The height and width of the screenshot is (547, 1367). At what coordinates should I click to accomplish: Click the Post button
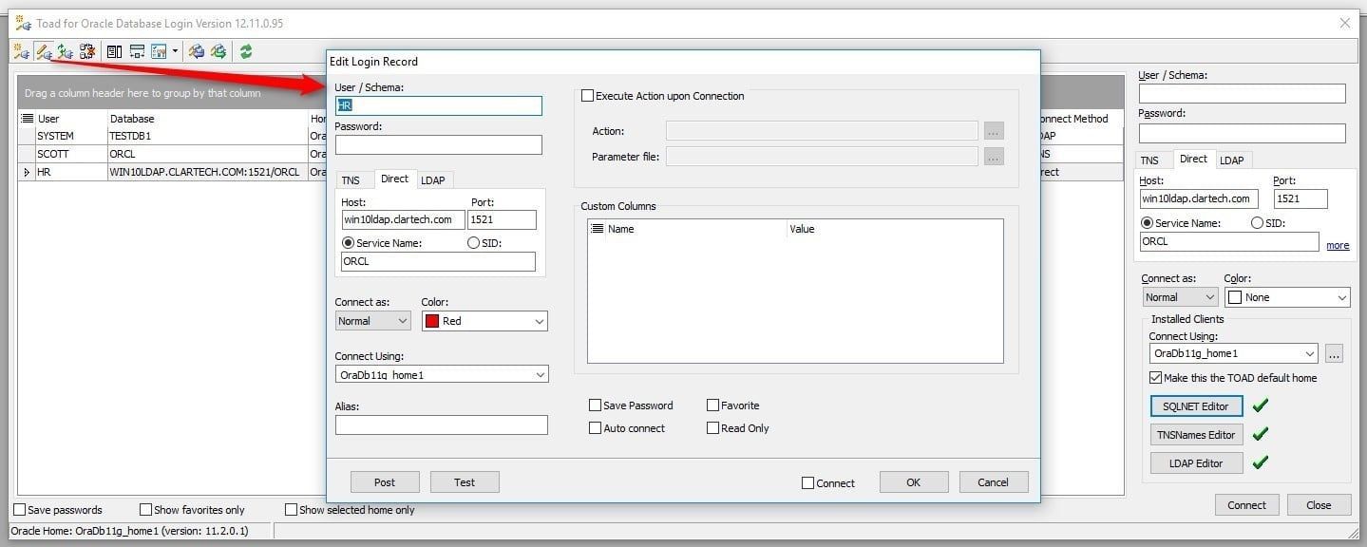(385, 482)
